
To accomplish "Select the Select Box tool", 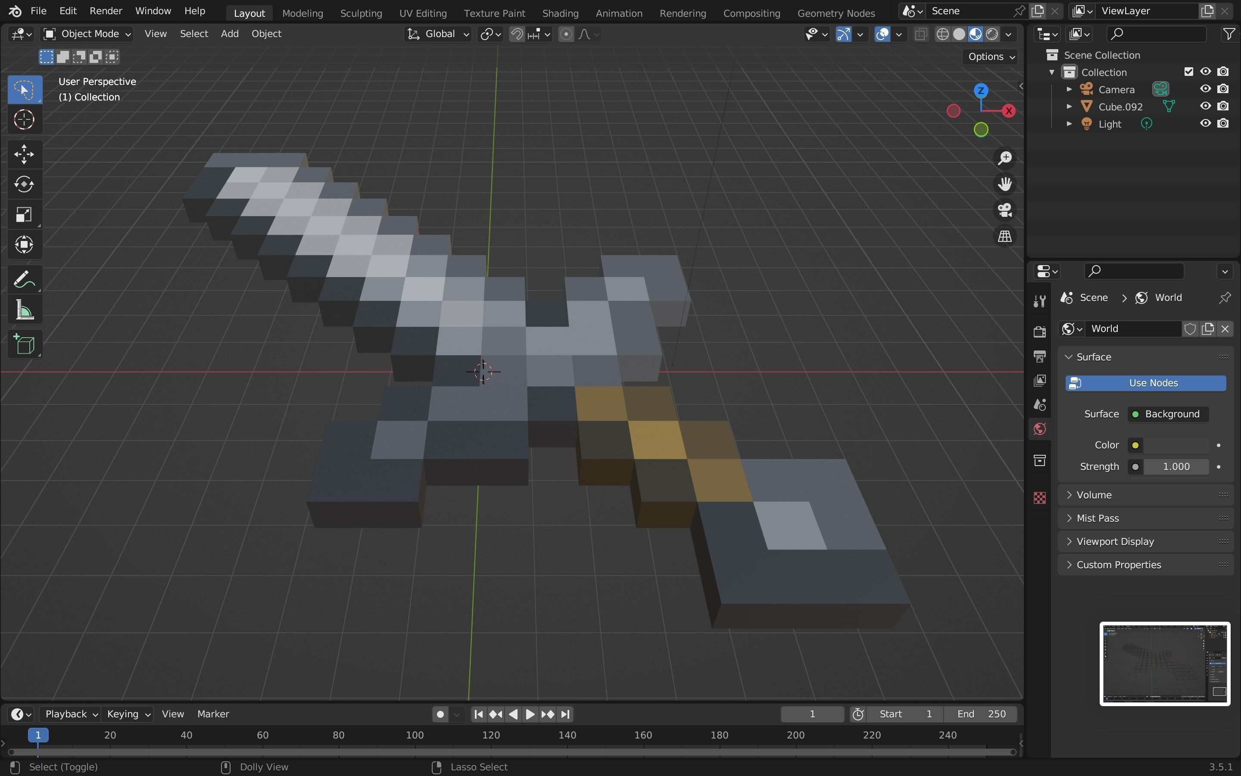I will click(x=25, y=89).
